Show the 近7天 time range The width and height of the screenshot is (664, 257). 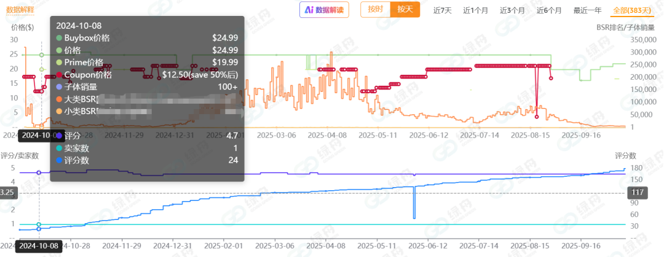coord(442,10)
